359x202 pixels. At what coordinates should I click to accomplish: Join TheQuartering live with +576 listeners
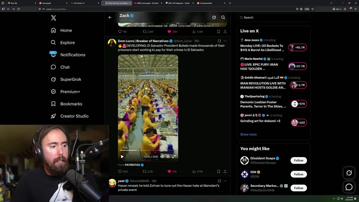(x=299, y=104)
